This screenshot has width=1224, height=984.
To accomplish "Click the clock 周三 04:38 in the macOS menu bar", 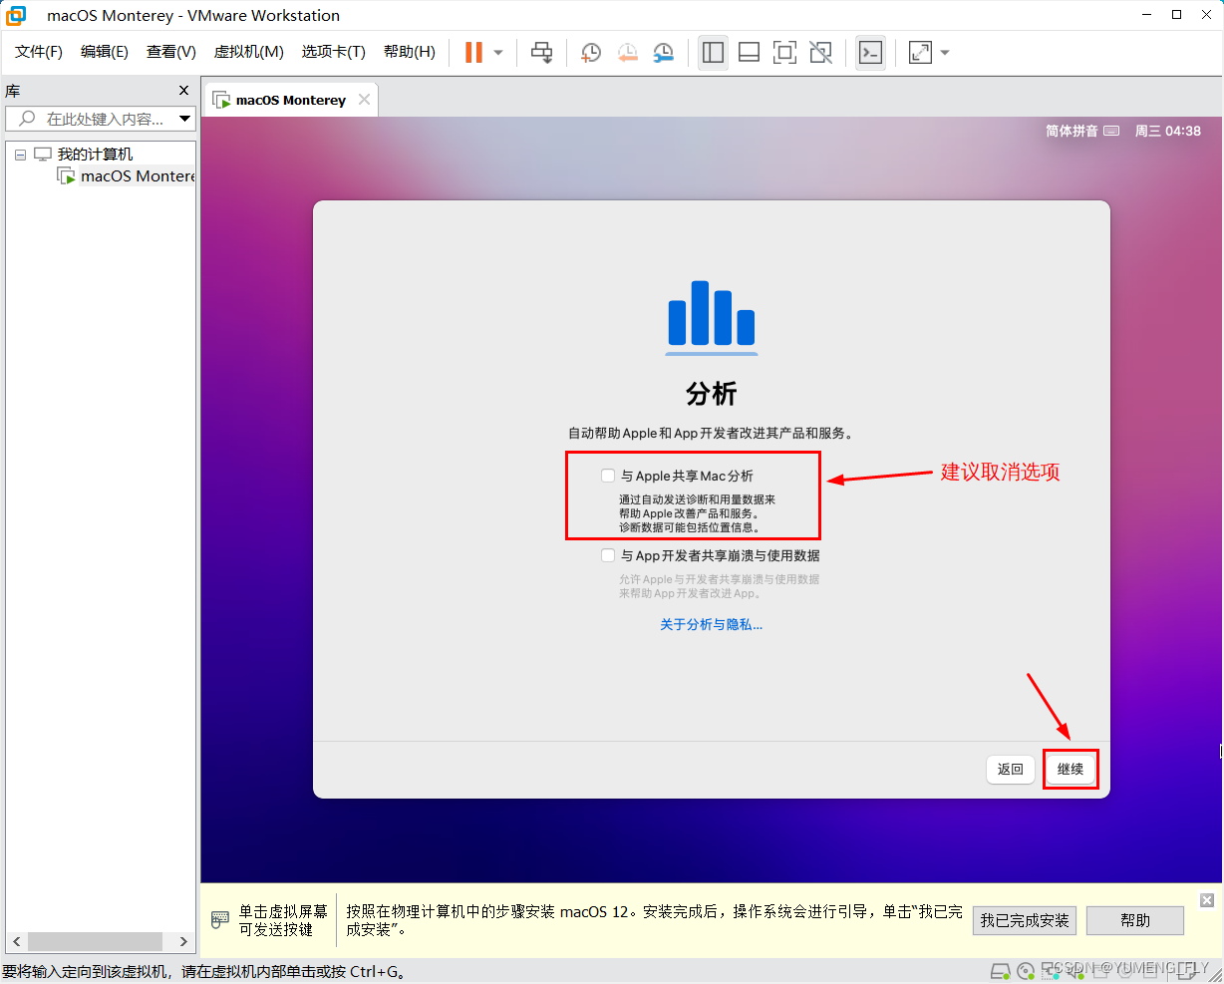I will click(1168, 131).
